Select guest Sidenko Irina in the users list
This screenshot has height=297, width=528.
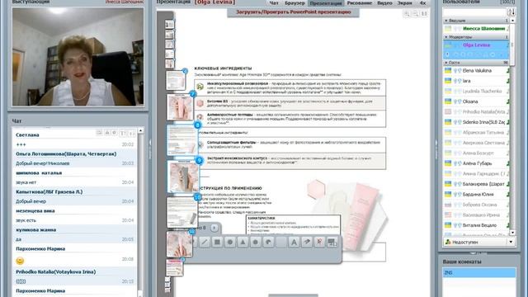point(476,122)
